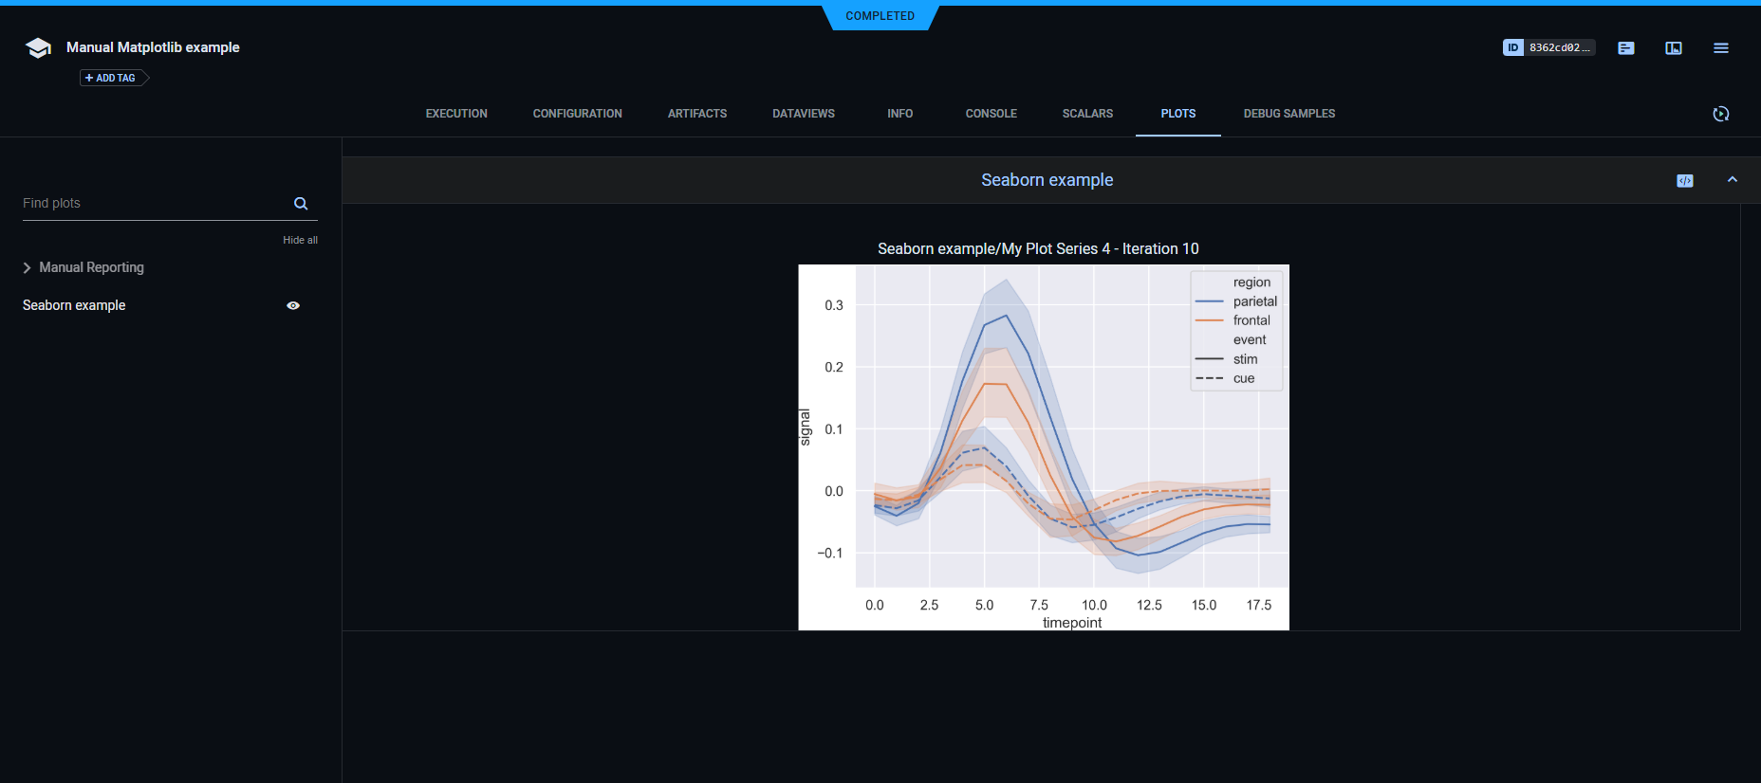The height and width of the screenshot is (783, 1761).
Task: Open the hamburger menu in the header
Action: [x=1721, y=47]
